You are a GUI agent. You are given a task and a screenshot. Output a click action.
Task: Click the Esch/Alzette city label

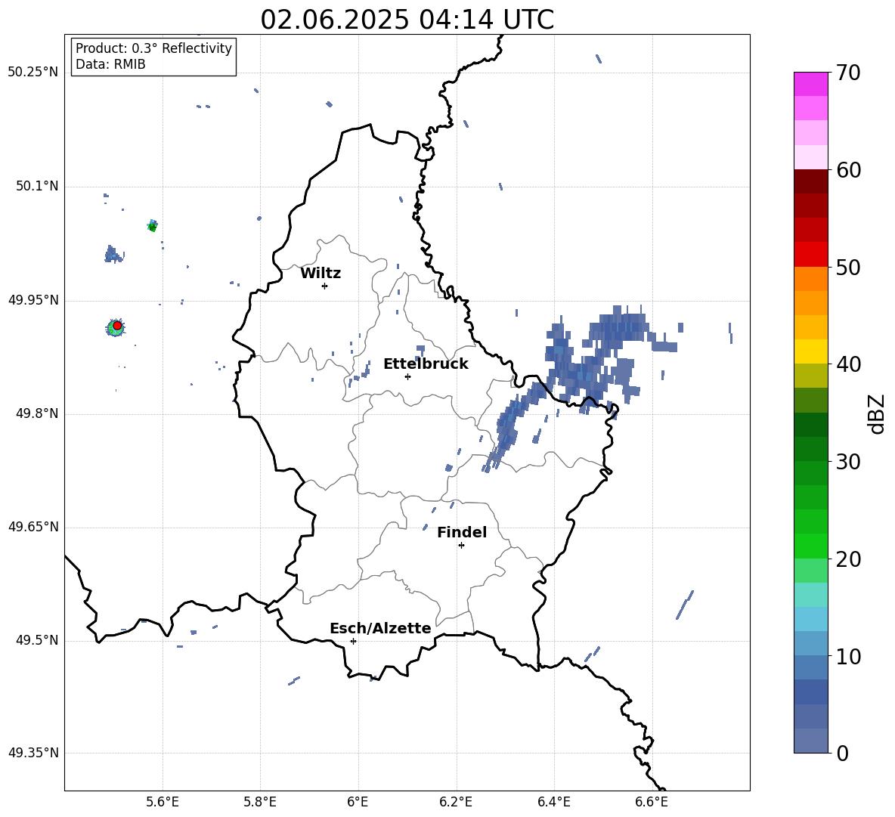380,628
